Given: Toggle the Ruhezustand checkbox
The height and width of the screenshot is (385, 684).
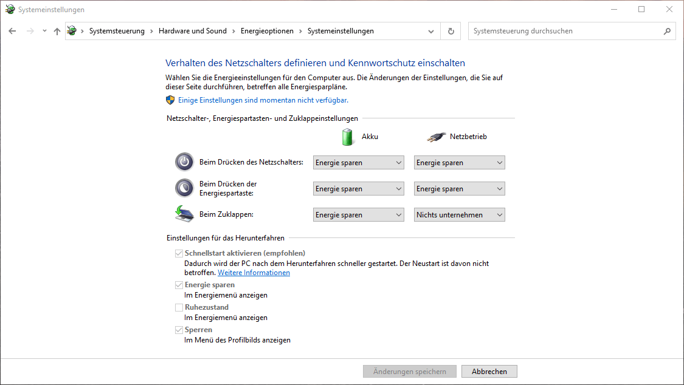Looking at the screenshot, I should point(179,307).
